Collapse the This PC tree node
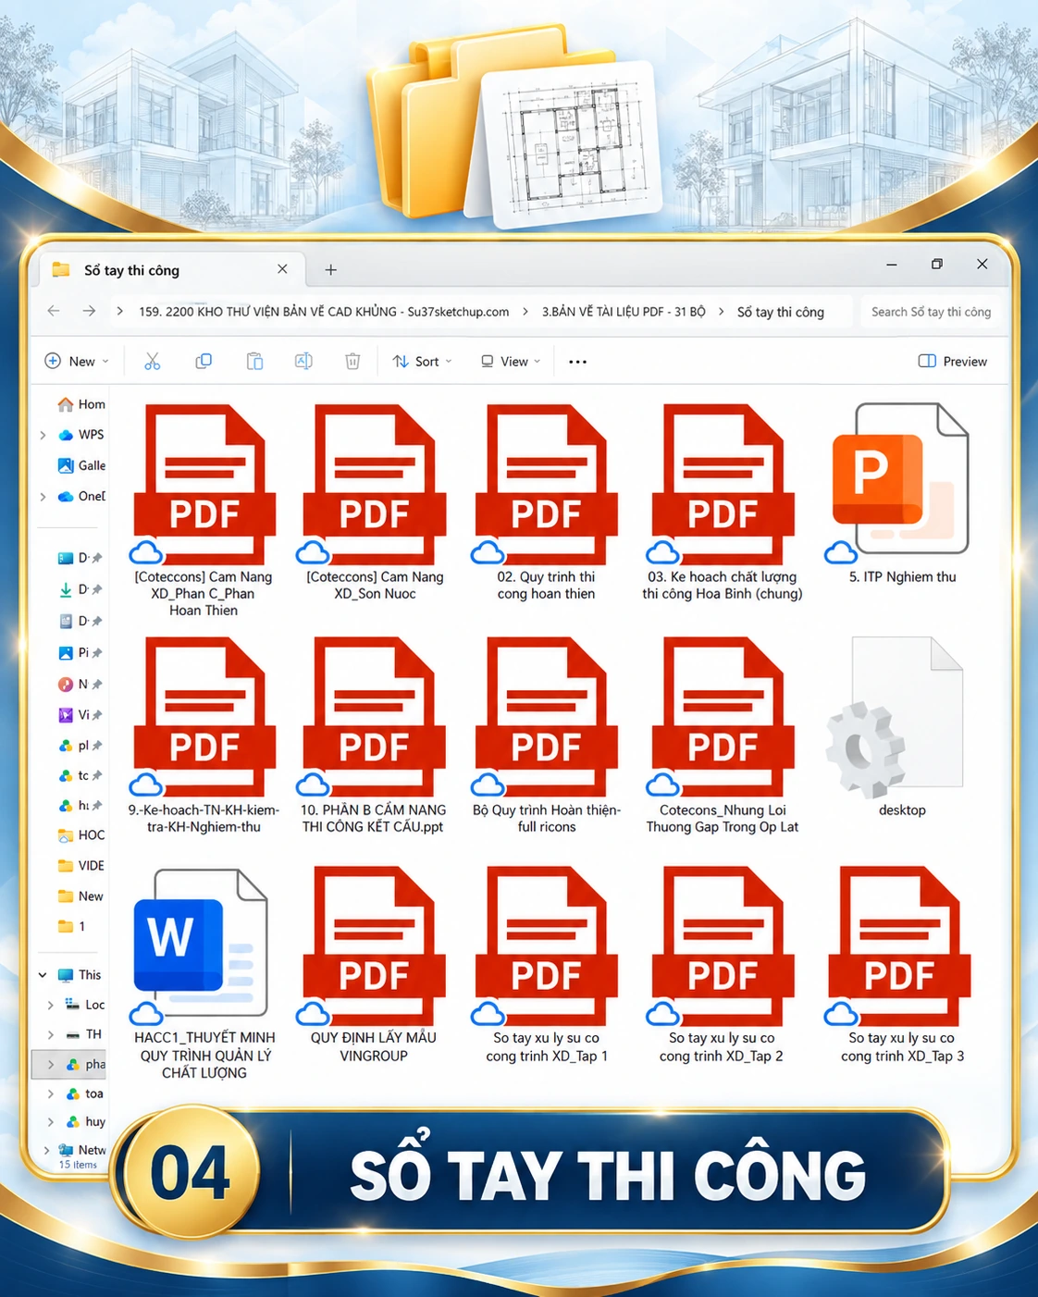Image resolution: width=1038 pixels, height=1297 pixels. pyautogui.click(x=43, y=975)
